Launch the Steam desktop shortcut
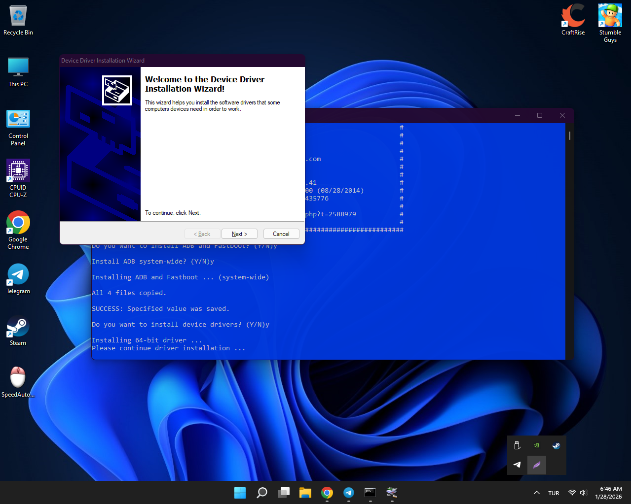 (x=18, y=331)
